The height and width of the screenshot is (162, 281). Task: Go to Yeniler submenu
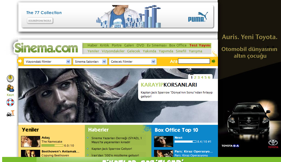pyautogui.click(x=93, y=51)
